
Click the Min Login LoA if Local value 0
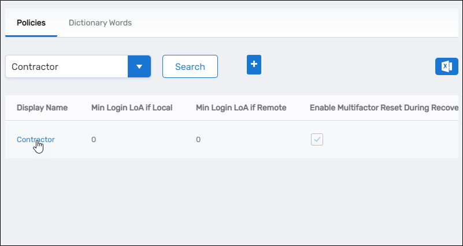pos(94,139)
